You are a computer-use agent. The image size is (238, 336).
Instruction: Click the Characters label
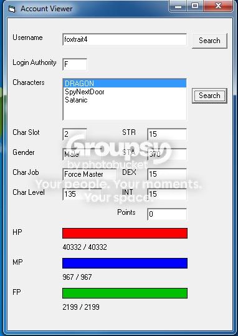click(x=29, y=82)
